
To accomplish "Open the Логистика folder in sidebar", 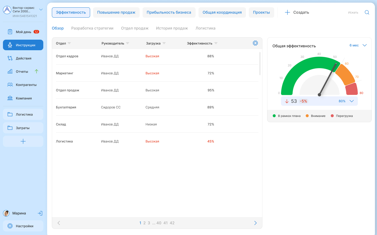I will click(x=23, y=114).
